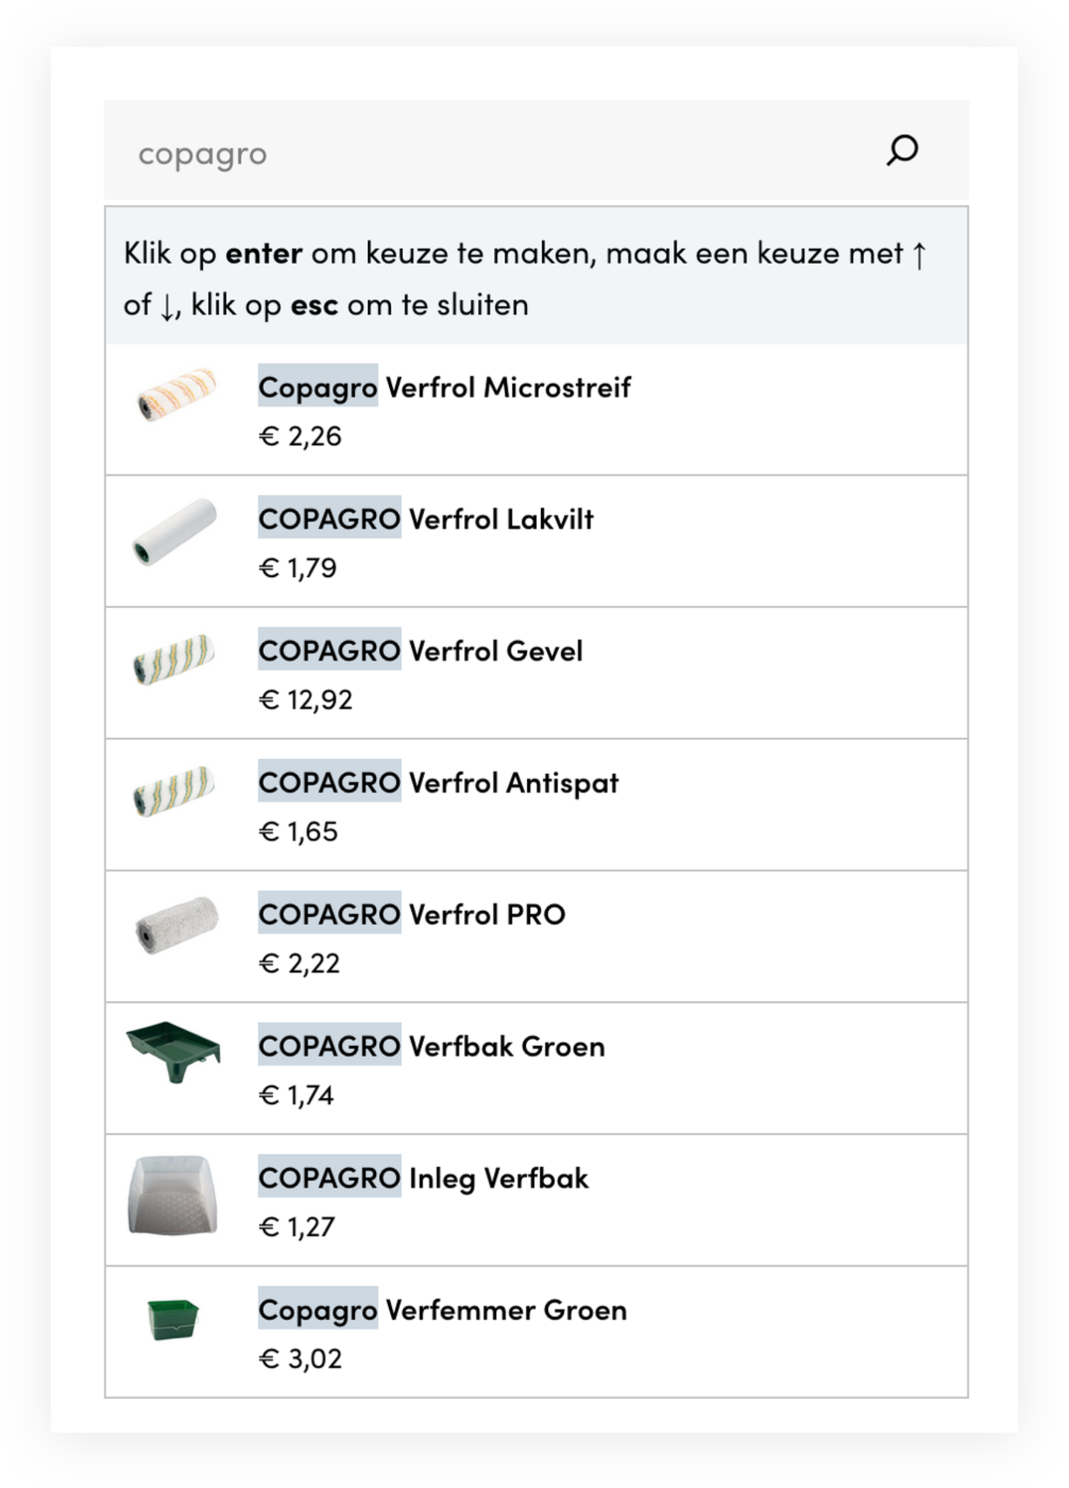1069x1488 pixels.
Task: Select Copagro Verfemmer Groen suggestion
Action: click(443, 1310)
